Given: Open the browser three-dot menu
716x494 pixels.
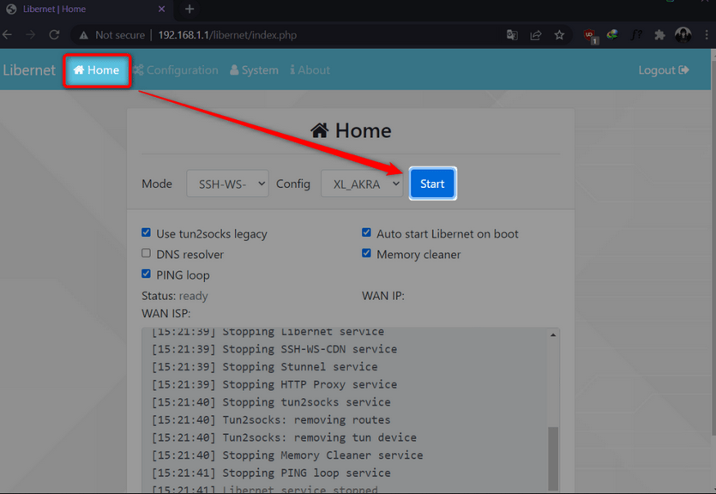Looking at the screenshot, I should click(707, 34).
